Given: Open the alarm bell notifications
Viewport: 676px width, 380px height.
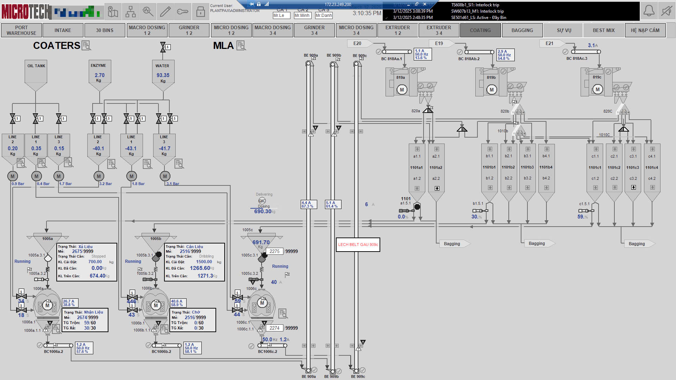Looking at the screenshot, I should click(x=649, y=11).
